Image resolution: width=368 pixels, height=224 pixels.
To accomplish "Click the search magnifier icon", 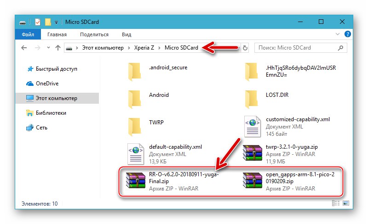I will (x=340, y=48).
